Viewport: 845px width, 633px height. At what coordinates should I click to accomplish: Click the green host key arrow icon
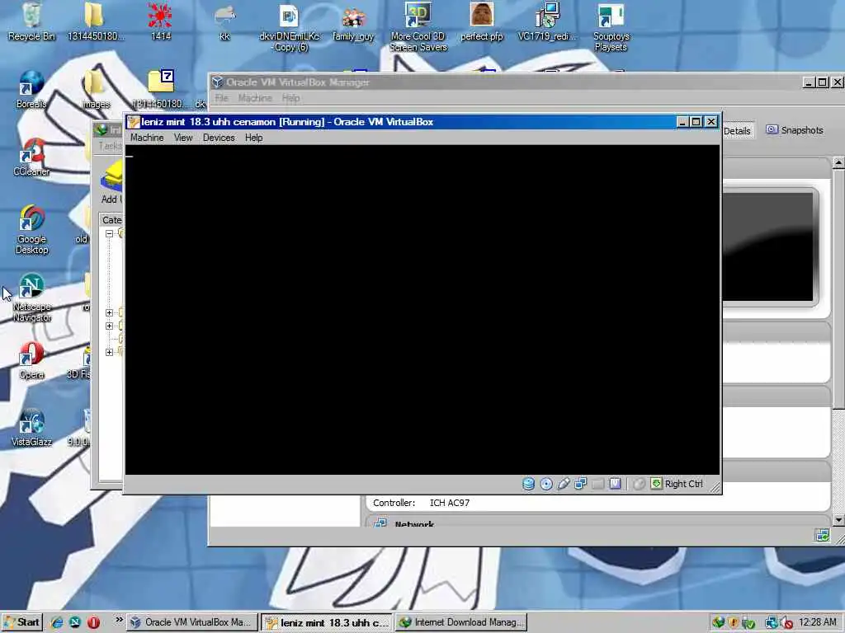[x=656, y=483]
